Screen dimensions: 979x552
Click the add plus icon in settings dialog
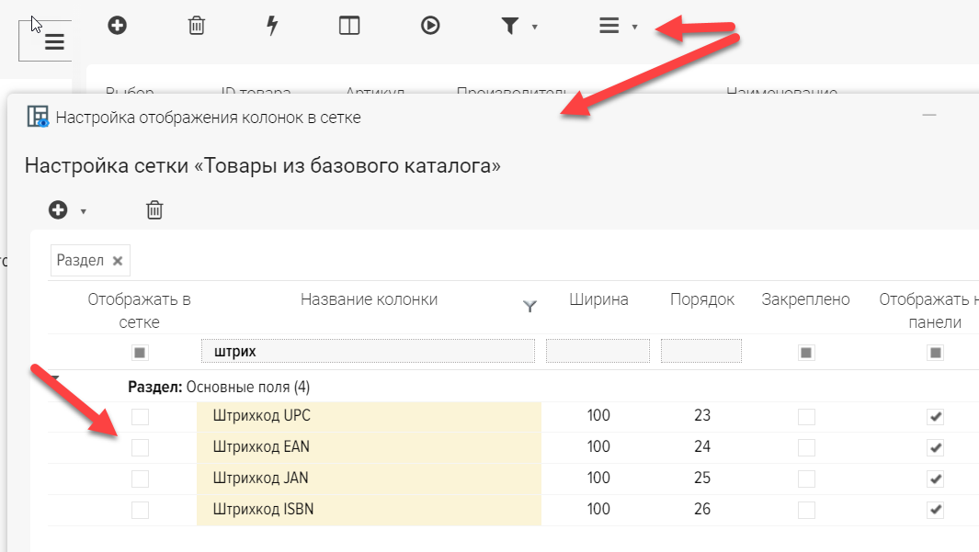pos(58,210)
